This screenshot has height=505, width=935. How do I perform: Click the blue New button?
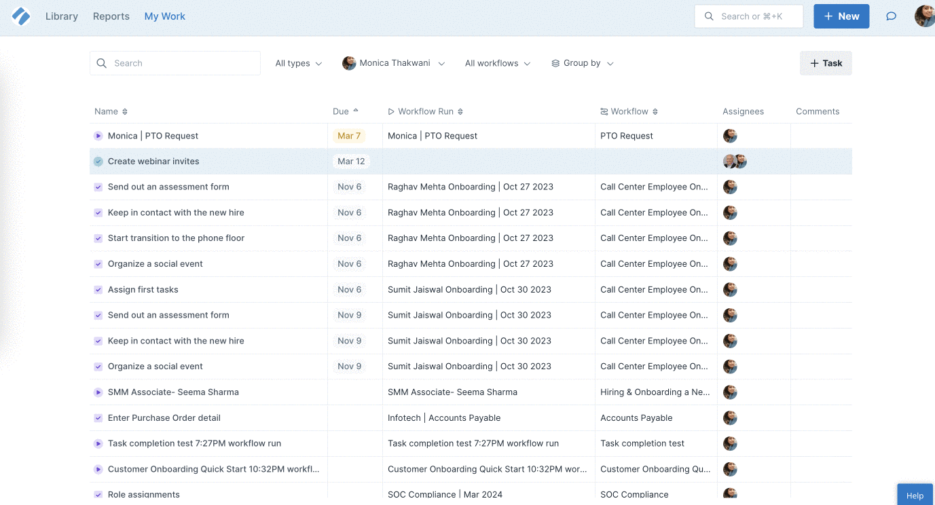[x=841, y=16]
